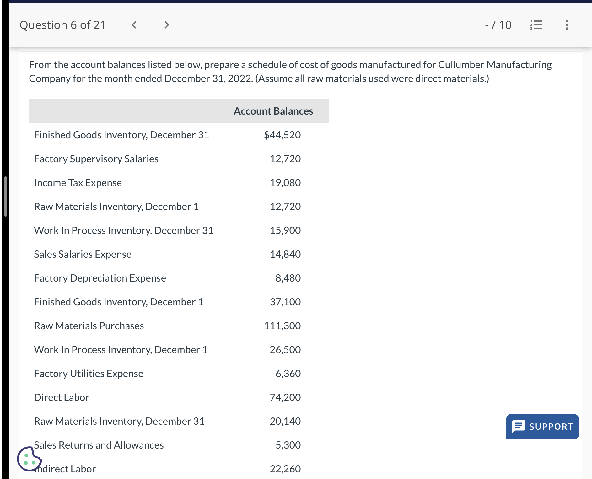Click the 19,080 balance value
Image resolution: width=592 pixels, height=479 pixels.
click(x=285, y=183)
